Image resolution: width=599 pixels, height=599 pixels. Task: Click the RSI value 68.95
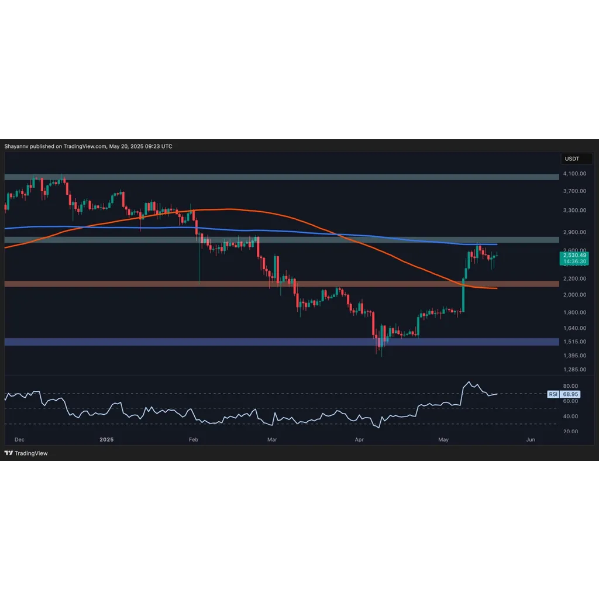tap(570, 394)
